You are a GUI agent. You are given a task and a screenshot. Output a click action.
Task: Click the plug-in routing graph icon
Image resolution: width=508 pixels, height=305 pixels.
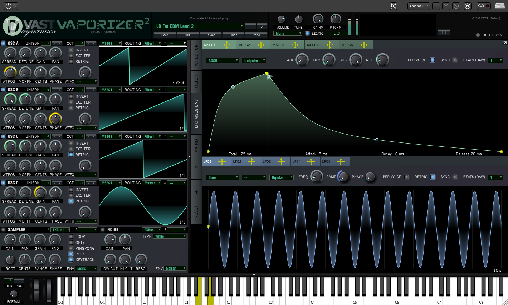[x=393, y=6]
